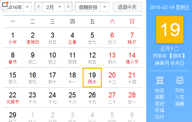The image size is (192, 122).
Task: Select highlighted February 19 雨水
Action: click(92, 78)
